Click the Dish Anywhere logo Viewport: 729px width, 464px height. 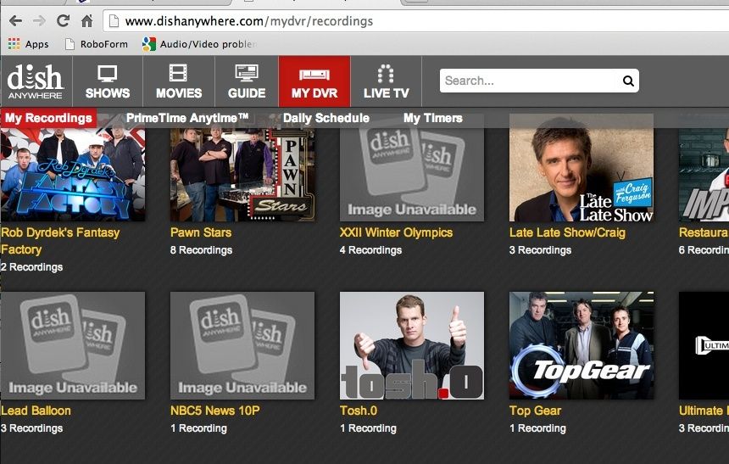pos(36,82)
